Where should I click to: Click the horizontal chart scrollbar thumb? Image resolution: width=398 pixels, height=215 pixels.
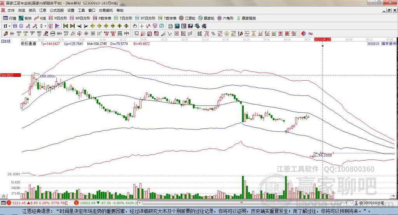(241, 203)
